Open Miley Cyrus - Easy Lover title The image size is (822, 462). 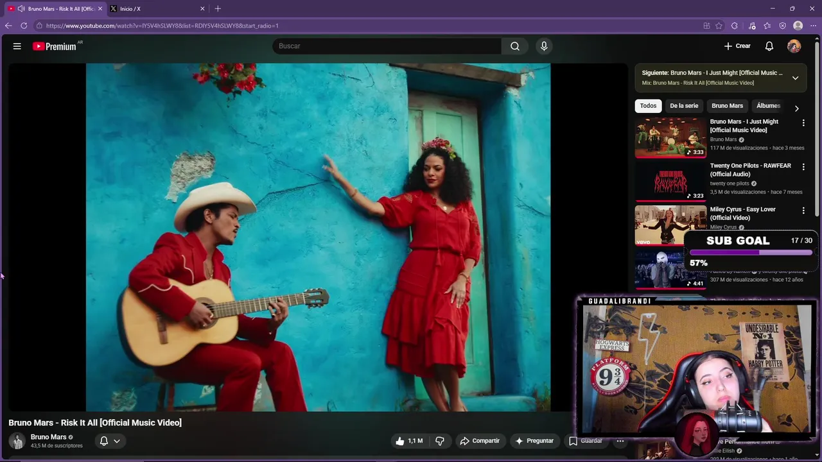coord(743,213)
